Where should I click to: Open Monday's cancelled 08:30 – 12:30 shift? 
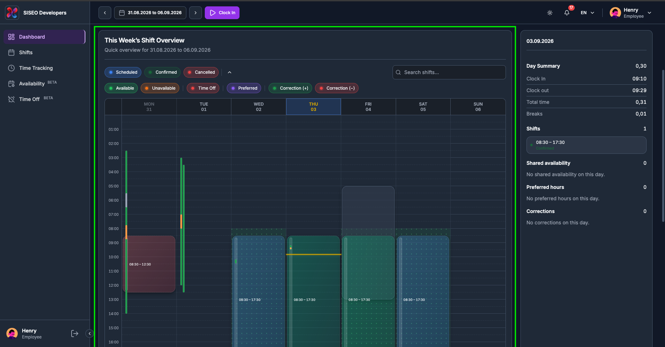(x=149, y=264)
